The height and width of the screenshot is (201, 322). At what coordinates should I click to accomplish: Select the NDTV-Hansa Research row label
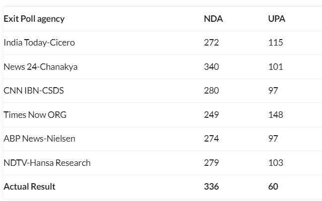pos(47,163)
